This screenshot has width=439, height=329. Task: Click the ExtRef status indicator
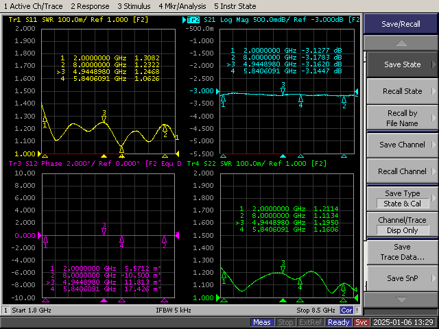310,322
